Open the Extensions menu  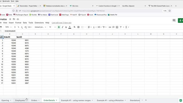tap(39, 23)
